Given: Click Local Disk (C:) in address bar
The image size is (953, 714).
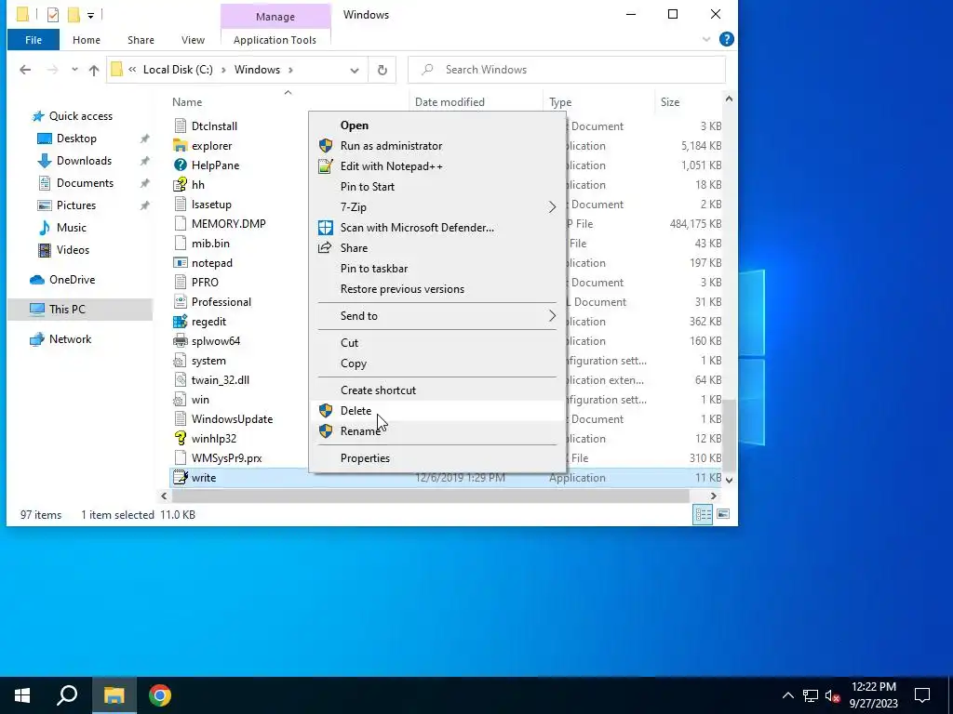Looking at the screenshot, I should tap(178, 70).
